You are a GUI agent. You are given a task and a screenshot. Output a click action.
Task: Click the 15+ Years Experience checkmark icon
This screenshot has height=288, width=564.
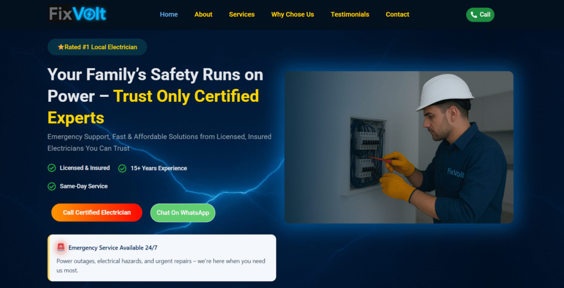point(122,169)
